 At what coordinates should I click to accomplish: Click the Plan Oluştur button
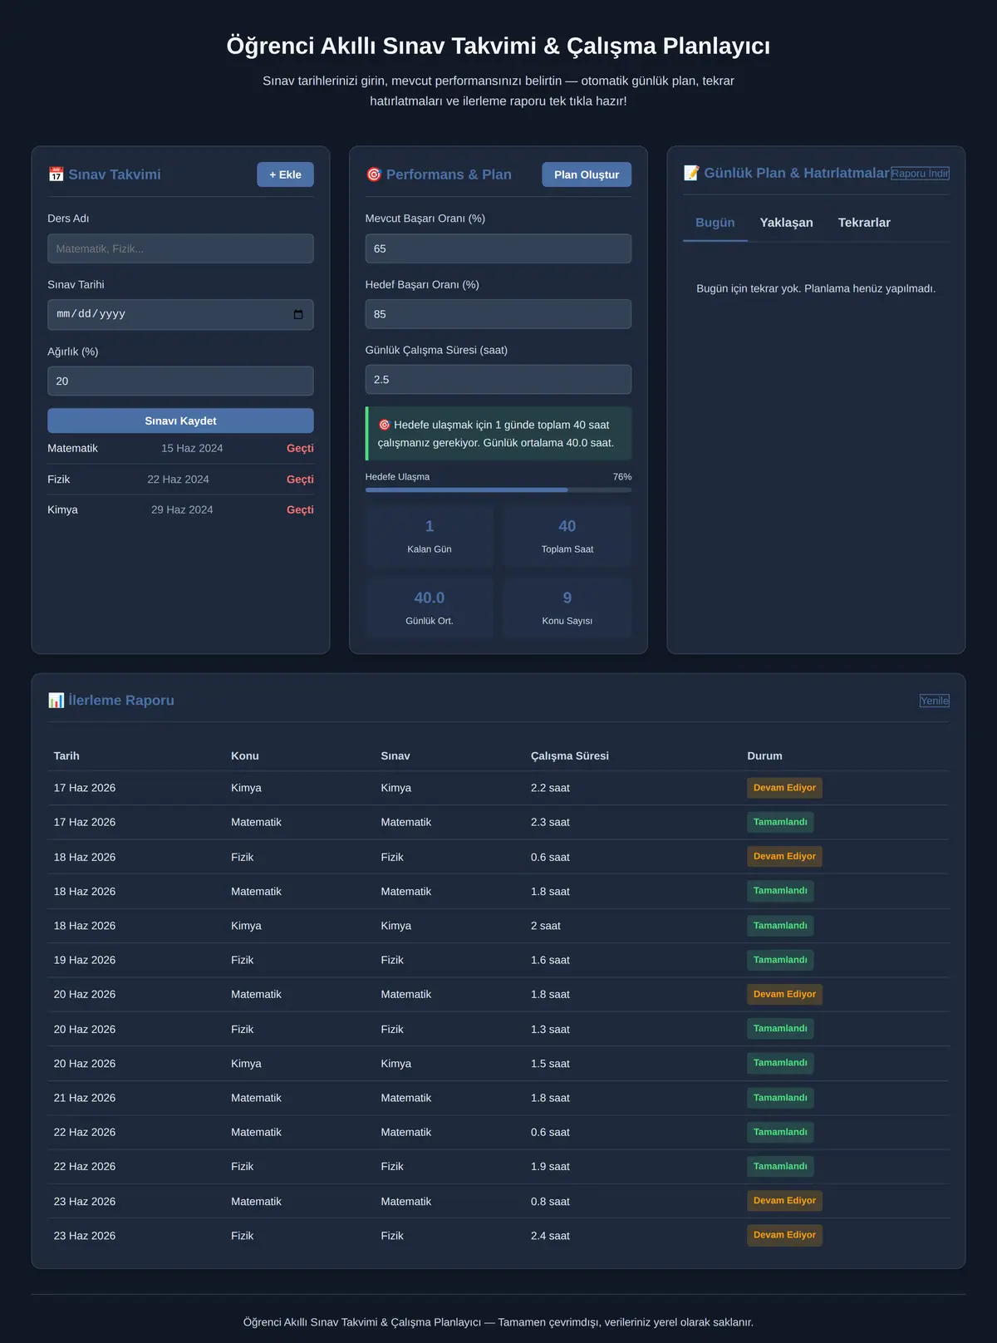click(587, 175)
